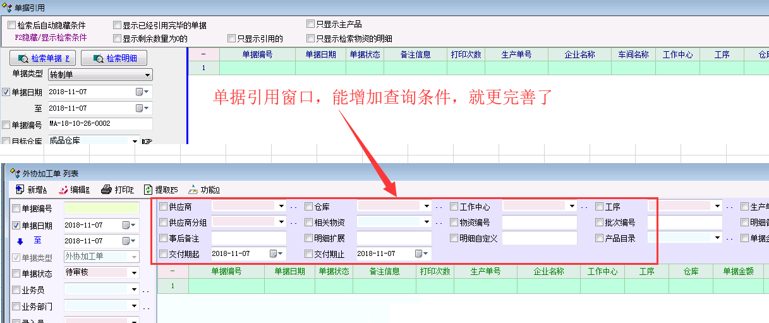Check the 供应商 filter checkbox
The height and width of the screenshot is (323, 769).
[164, 207]
